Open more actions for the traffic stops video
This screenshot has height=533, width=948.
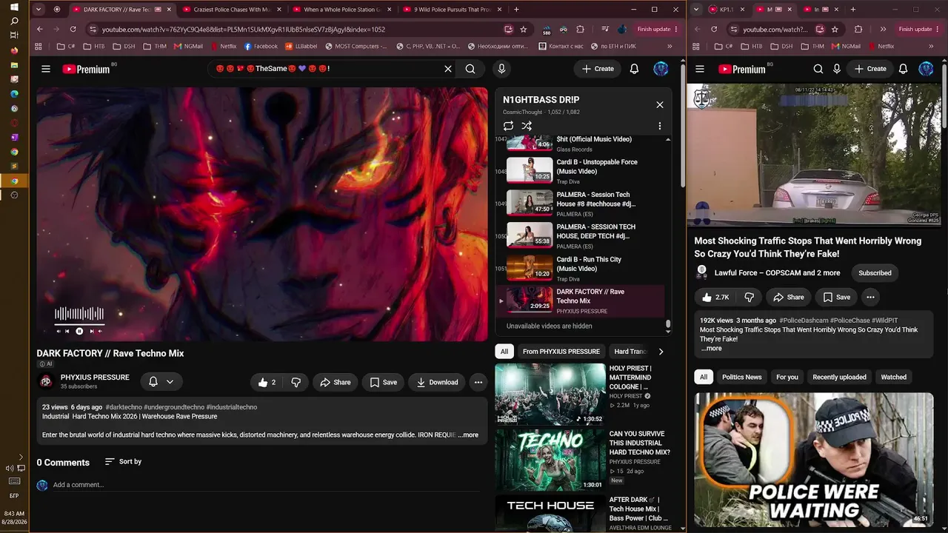click(871, 297)
